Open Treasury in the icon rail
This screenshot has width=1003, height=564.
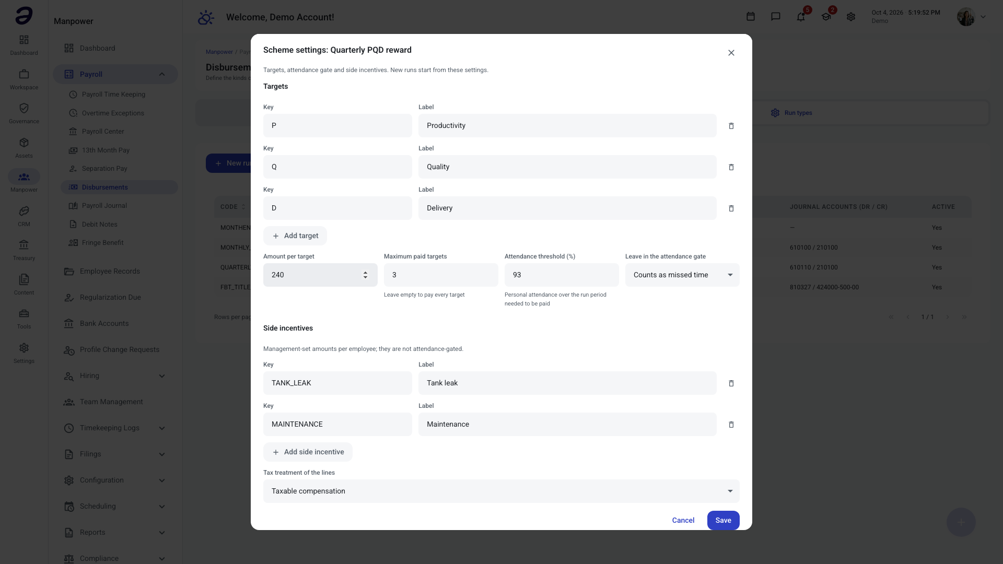tap(24, 250)
